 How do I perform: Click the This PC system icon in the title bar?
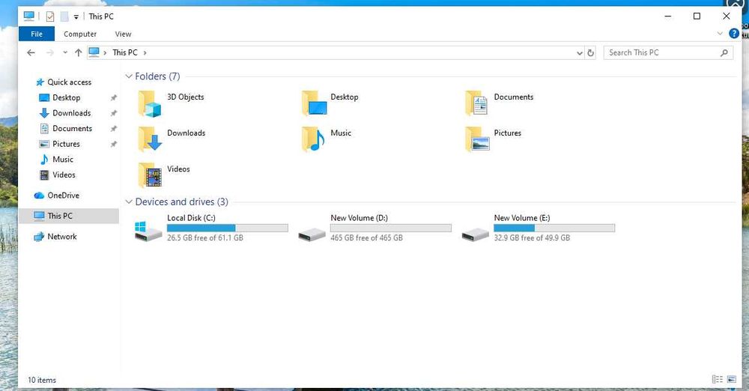point(29,16)
